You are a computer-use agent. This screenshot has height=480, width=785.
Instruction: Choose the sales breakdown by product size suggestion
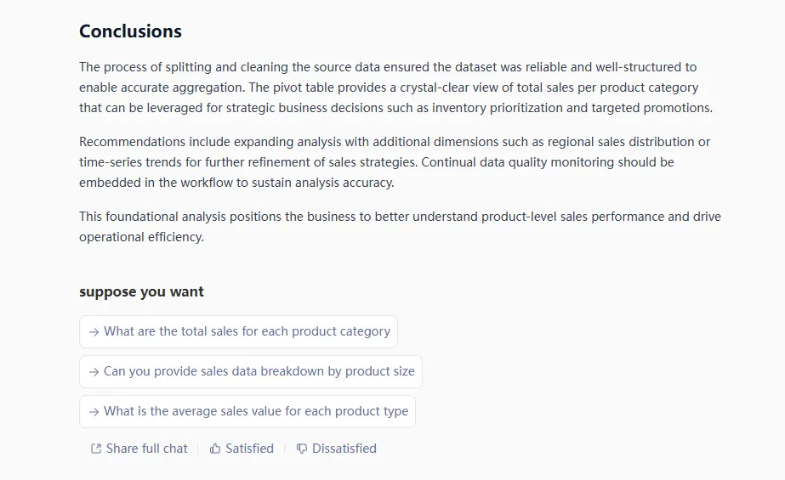tap(259, 371)
